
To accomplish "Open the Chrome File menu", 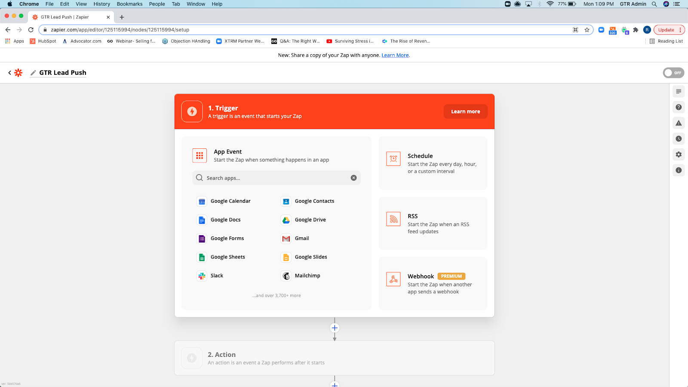I will point(49,4).
